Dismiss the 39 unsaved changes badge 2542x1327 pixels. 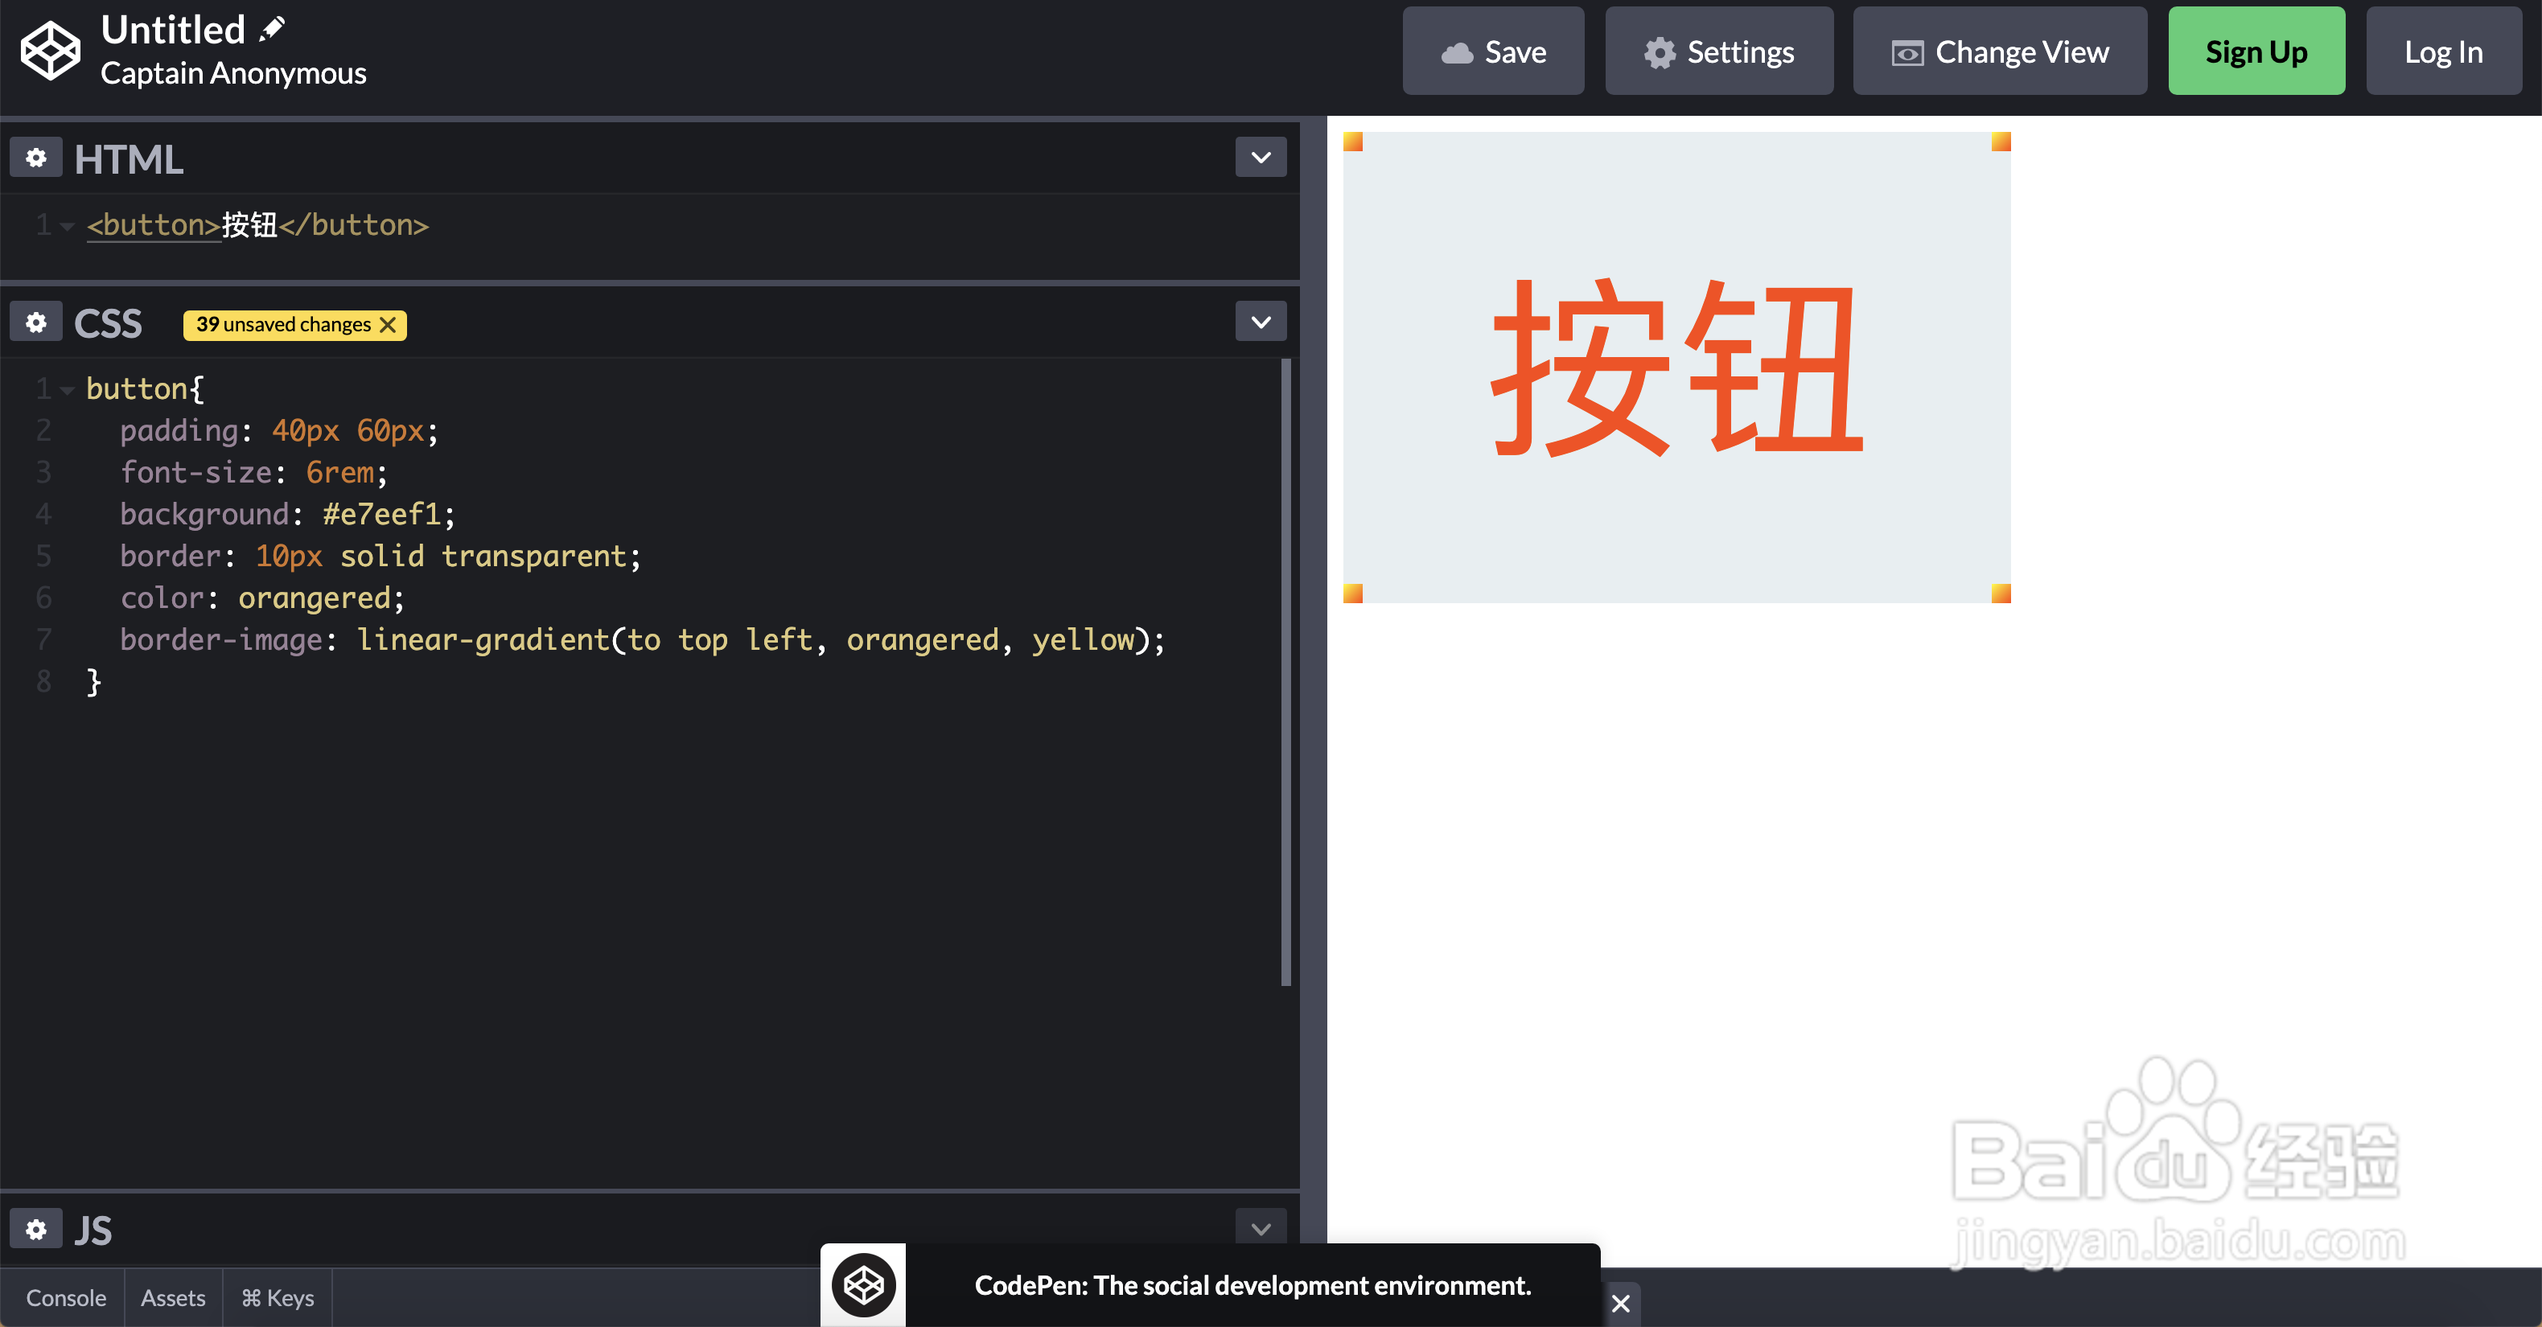tap(388, 325)
